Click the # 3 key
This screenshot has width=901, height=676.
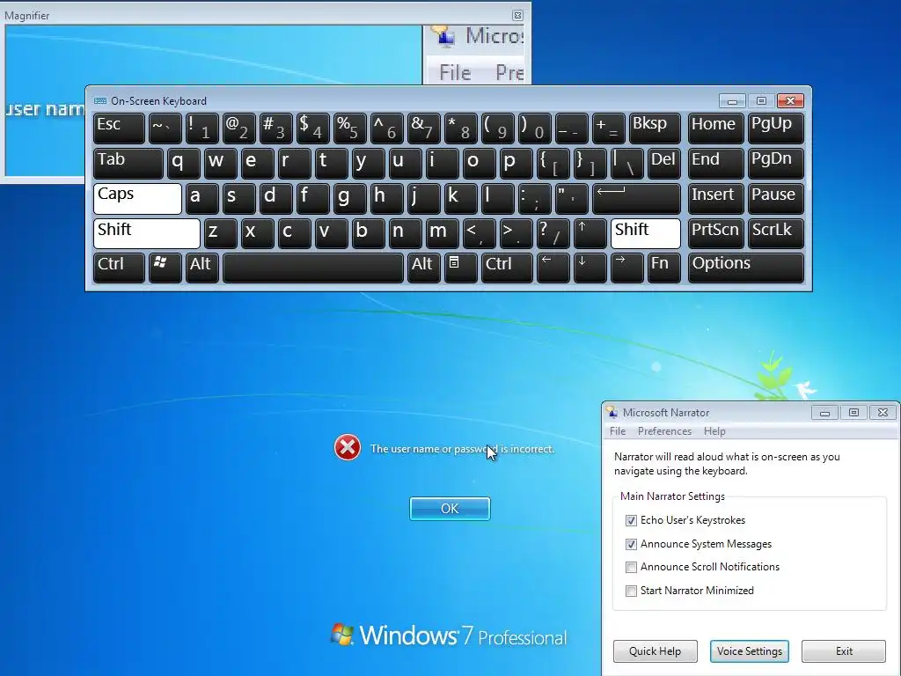click(275, 129)
